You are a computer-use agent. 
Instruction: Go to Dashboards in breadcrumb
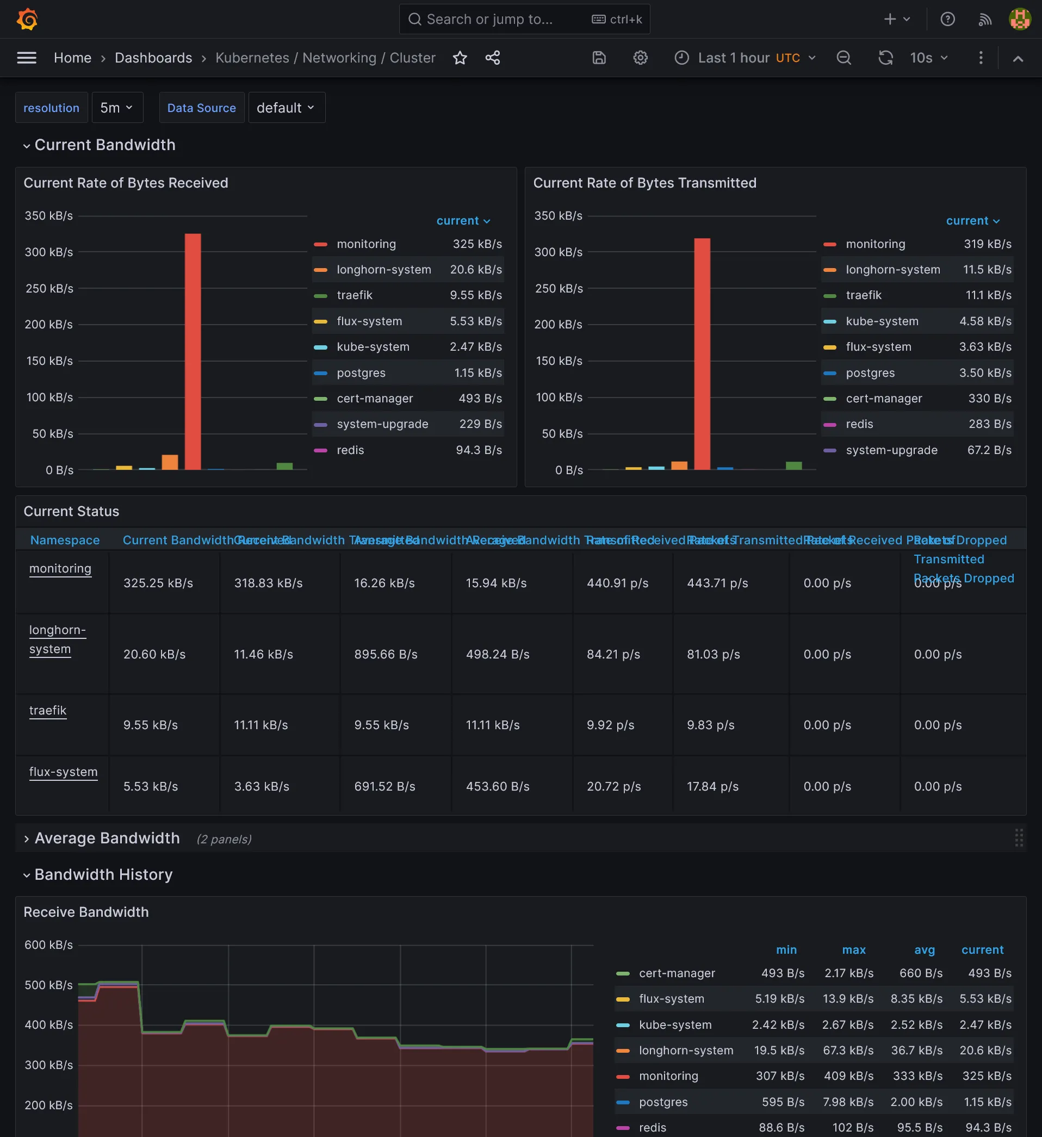pyautogui.click(x=153, y=58)
